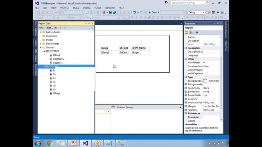Screen dimensions: 262x147
Task: Click the toolbox icon at right of main toolbar
Action: pos(222,13)
